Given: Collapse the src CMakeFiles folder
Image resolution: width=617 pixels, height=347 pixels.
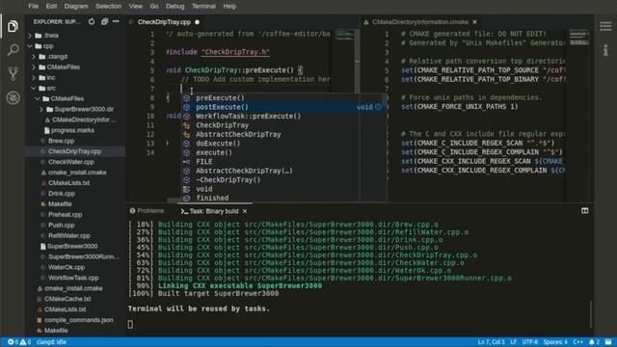Looking at the screenshot, I should [38, 98].
